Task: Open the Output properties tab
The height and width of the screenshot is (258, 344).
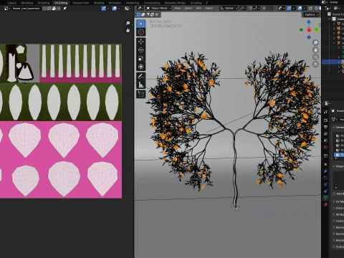Action: [325, 127]
